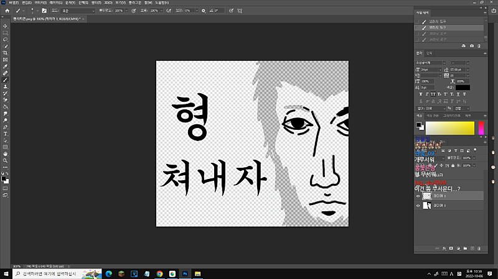Create new snapshot with History camera icon

point(472,46)
